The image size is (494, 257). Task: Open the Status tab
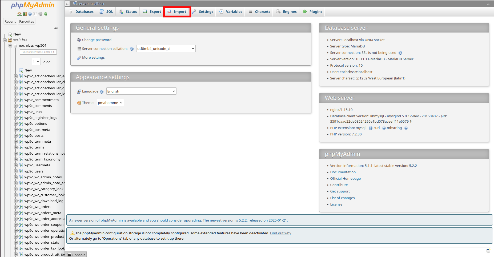click(128, 12)
